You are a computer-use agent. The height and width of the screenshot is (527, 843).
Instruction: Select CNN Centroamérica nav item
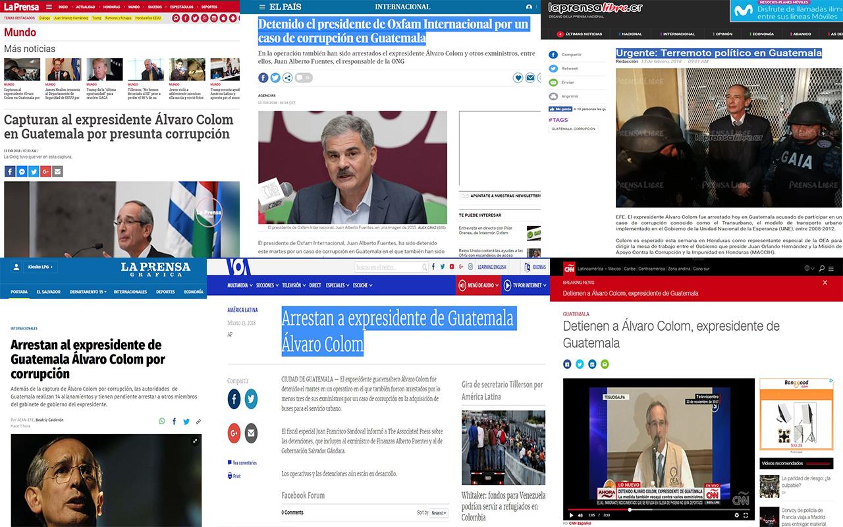[651, 269]
